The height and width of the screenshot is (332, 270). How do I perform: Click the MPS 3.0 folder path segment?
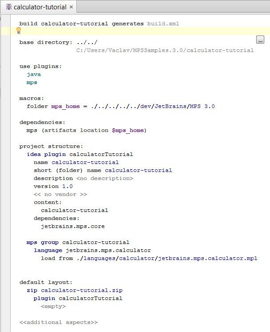click(202, 106)
